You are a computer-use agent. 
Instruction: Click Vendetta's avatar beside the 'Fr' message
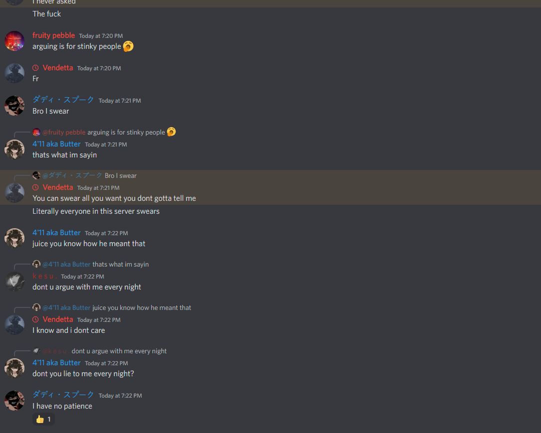click(x=14, y=73)
